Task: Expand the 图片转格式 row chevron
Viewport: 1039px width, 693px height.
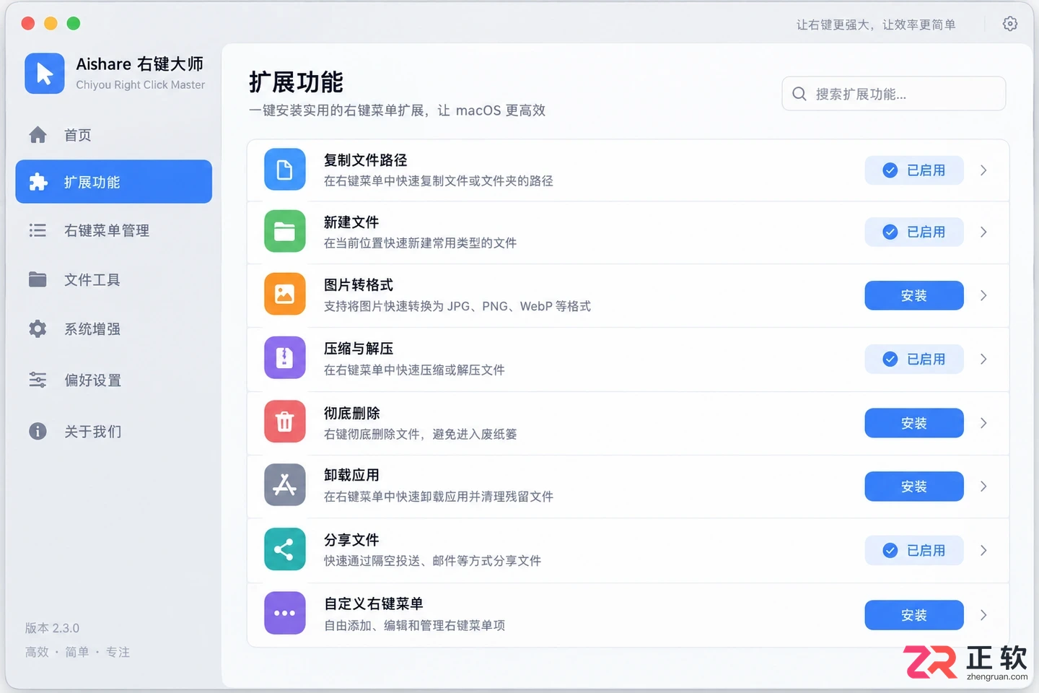Action: pos(983,295)
